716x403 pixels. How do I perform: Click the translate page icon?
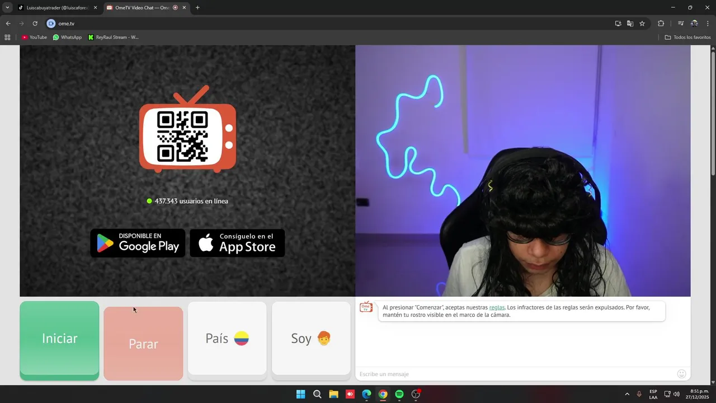click(630, 24)
